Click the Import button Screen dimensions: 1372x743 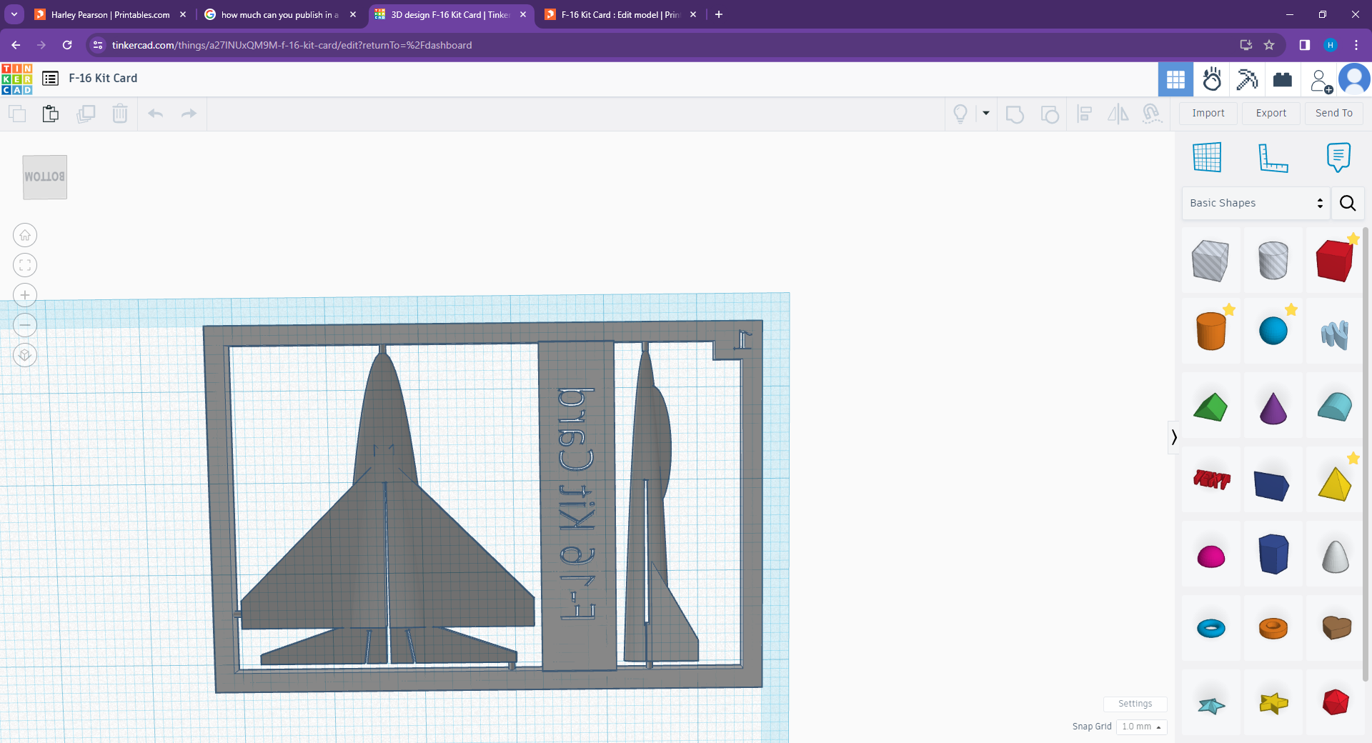coord(1208,113)
